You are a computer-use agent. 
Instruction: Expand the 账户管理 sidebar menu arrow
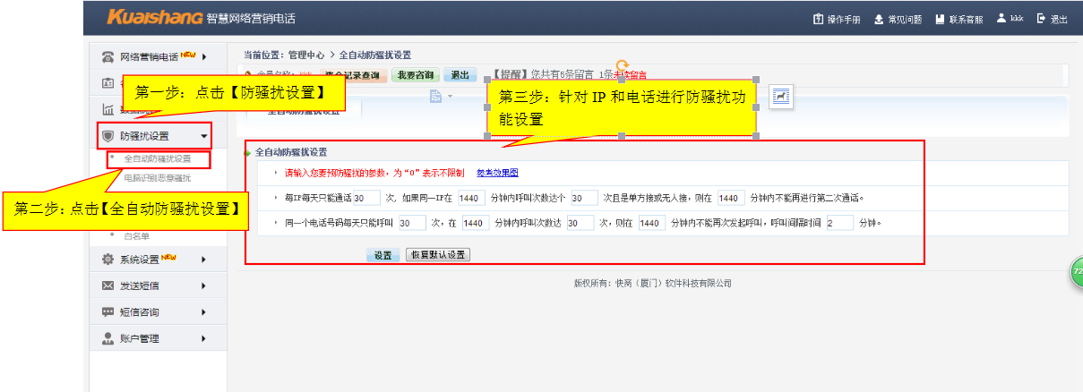(204, 338)
